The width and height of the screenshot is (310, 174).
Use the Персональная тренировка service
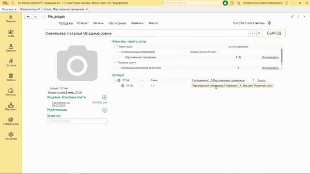coord(270,57)
